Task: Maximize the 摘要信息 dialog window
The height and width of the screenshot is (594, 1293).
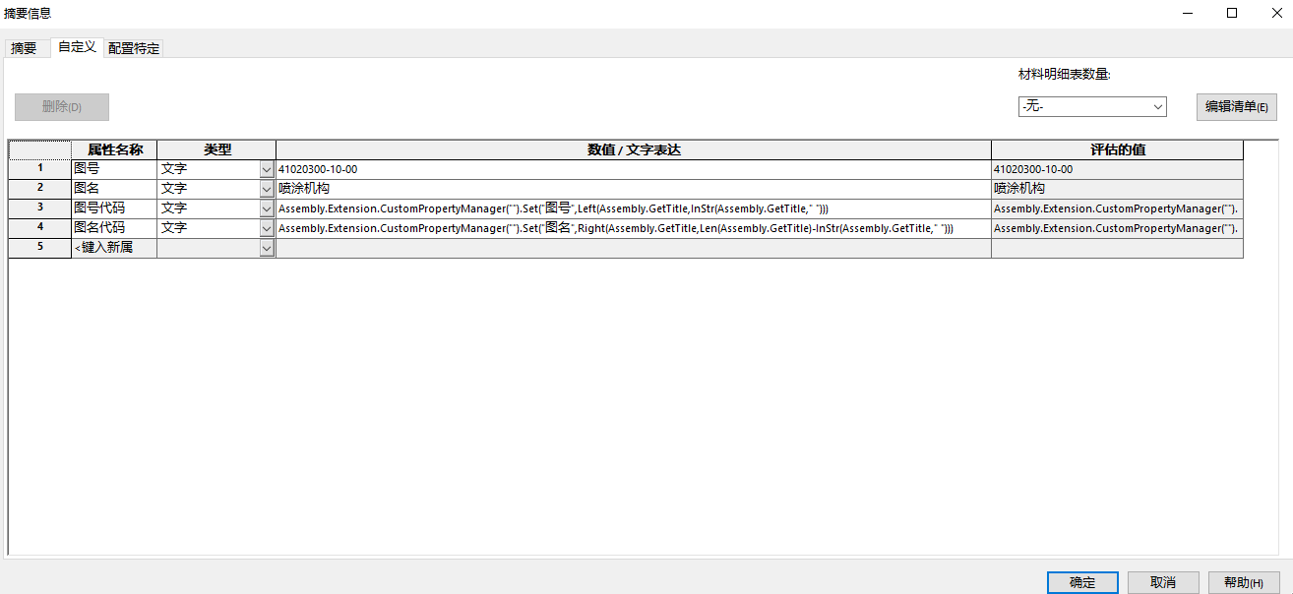Action: coord(1231,13)
